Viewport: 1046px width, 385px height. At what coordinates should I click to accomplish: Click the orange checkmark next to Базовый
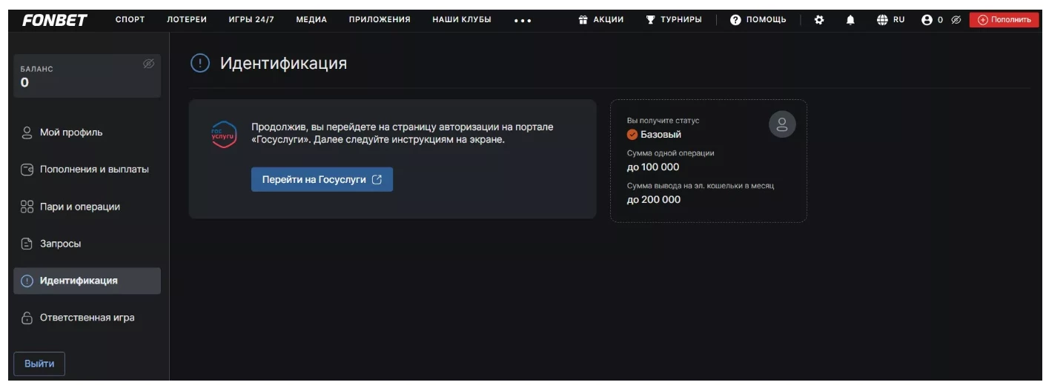[632, 135]
